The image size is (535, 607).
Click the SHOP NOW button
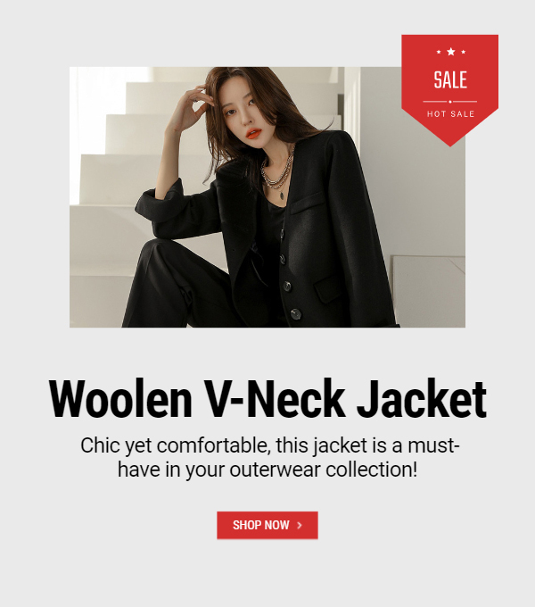pos(267,525)
